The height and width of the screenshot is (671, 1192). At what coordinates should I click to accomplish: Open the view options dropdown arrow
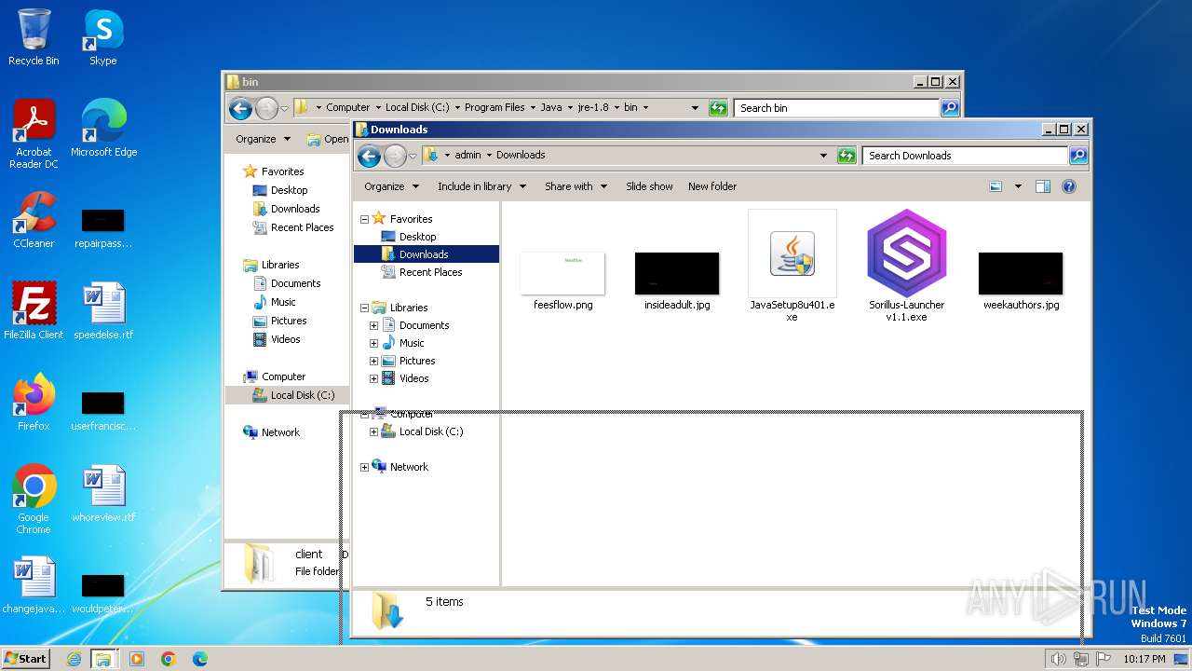[x=1018, y=186]
